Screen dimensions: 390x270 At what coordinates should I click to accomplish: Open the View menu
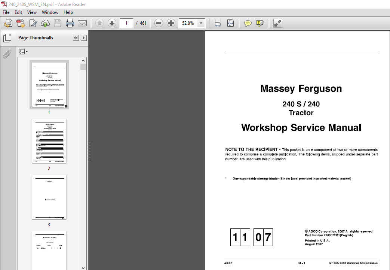tap(32, 12)
